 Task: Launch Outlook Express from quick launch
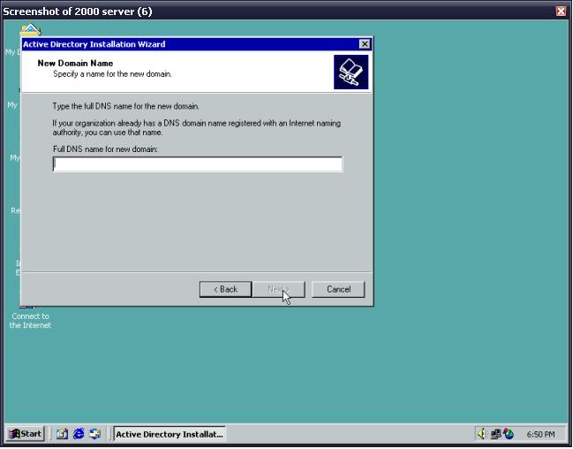pos(95,434)
